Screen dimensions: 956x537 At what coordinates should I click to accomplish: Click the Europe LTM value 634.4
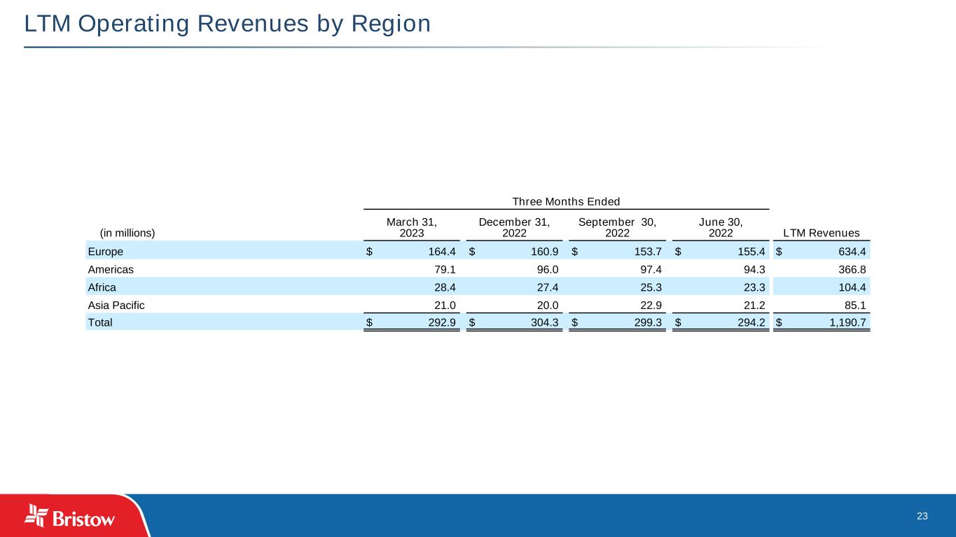tap(854, 250)
